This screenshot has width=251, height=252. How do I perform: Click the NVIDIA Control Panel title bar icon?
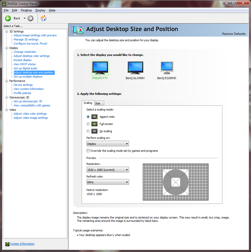click(4, 4)
